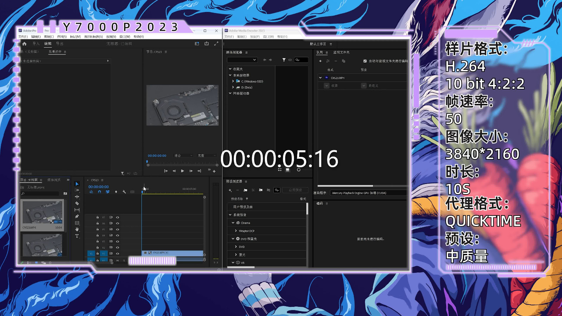
Task: Collapse 收藏夹 in Media Browser tree
Action: [x=230, y=69]
